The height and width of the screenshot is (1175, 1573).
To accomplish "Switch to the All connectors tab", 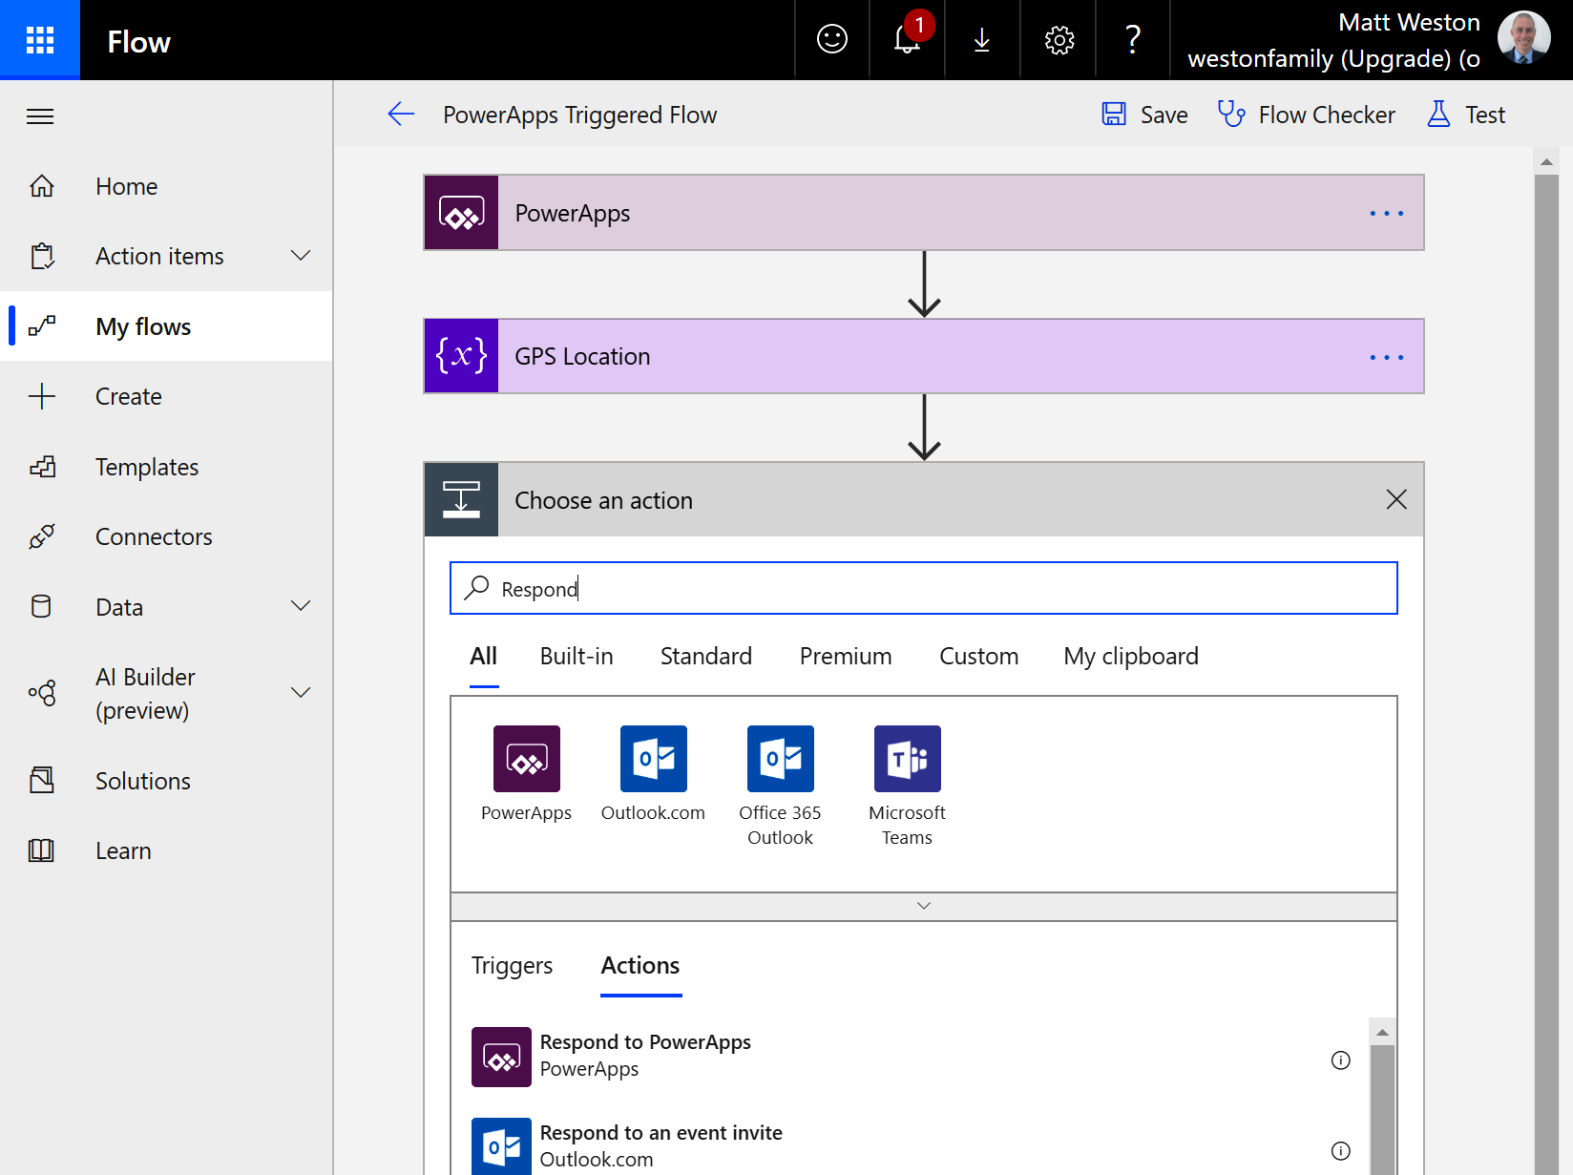I will click(x=484, y=657).
